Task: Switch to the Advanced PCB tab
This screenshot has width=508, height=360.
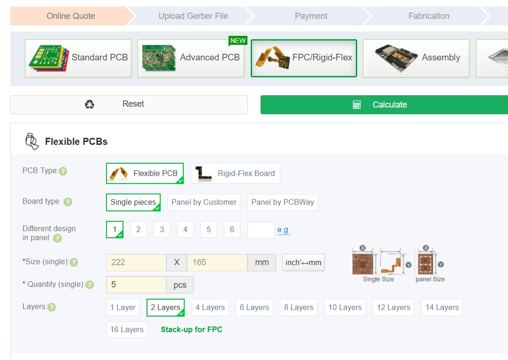Action: point(191,58)
